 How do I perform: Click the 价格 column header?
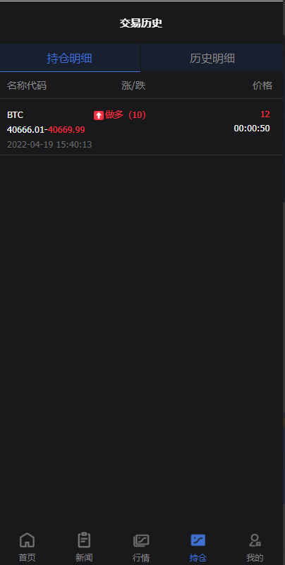pyautogui.click(x=262, y=85)
